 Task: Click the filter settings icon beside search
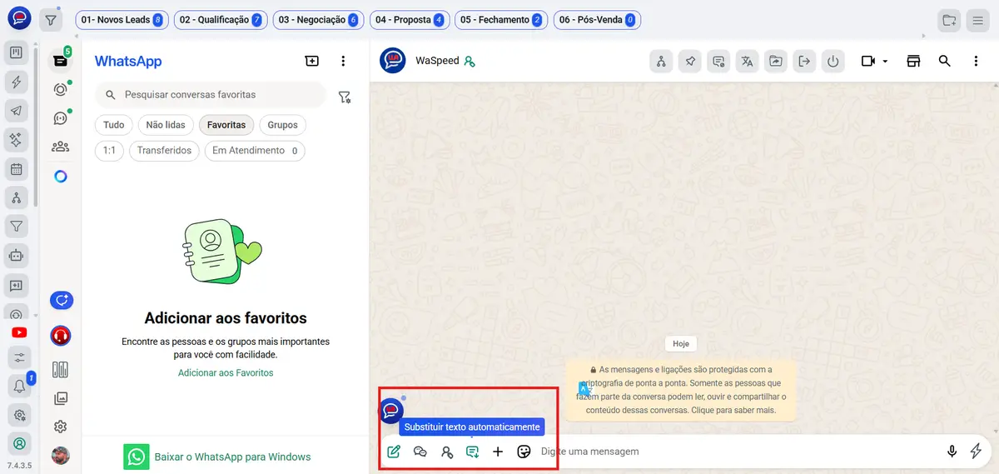(345, 97)
